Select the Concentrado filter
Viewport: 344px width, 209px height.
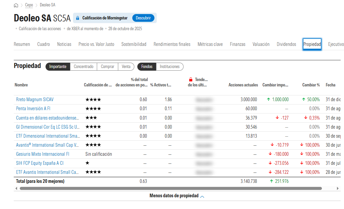pyautogui.click(x=83, y=67)
